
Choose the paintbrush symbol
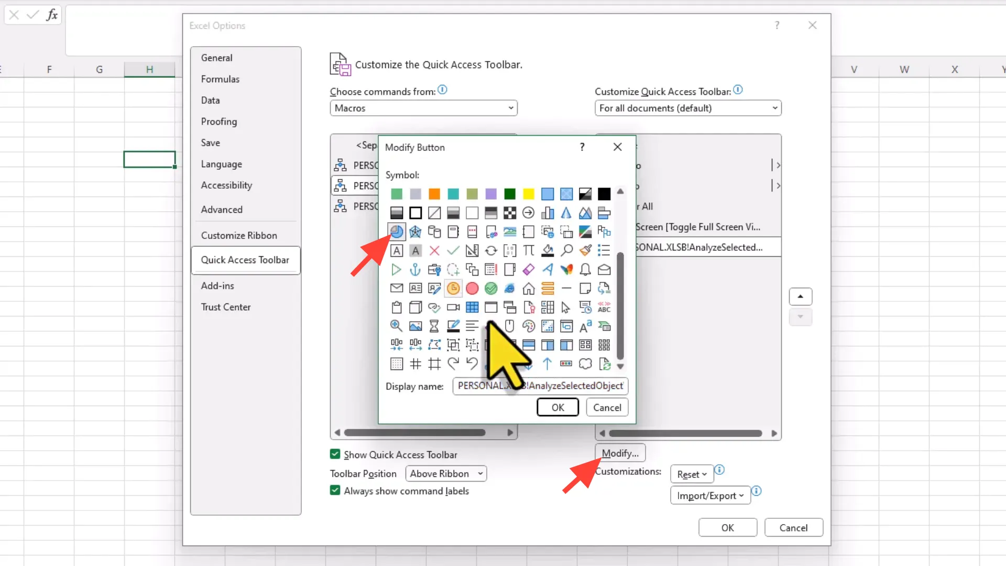point(585,251)
